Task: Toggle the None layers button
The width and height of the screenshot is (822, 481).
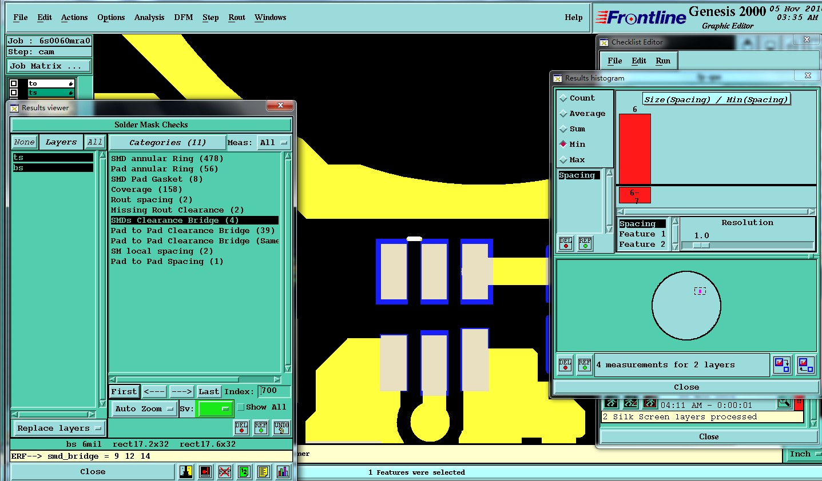Action: [x=25, y=142]
